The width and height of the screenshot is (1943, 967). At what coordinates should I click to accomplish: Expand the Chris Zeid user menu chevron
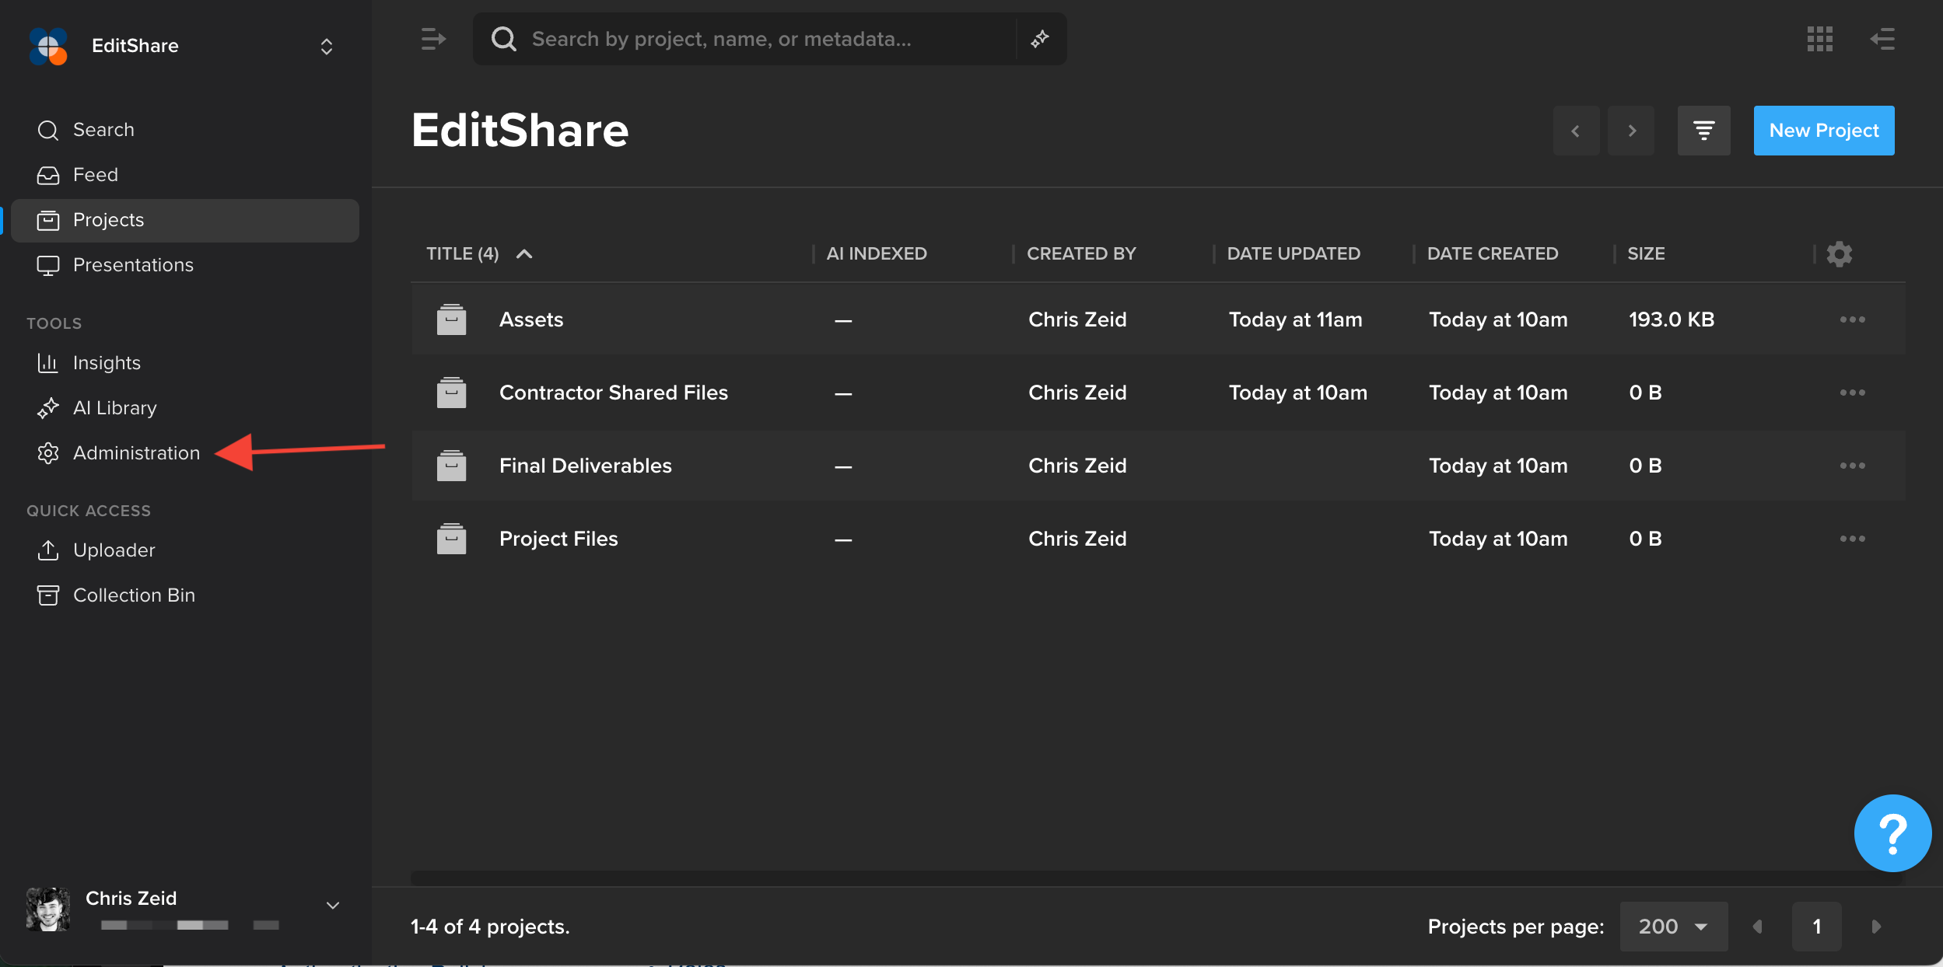click(x=333, y=906)
